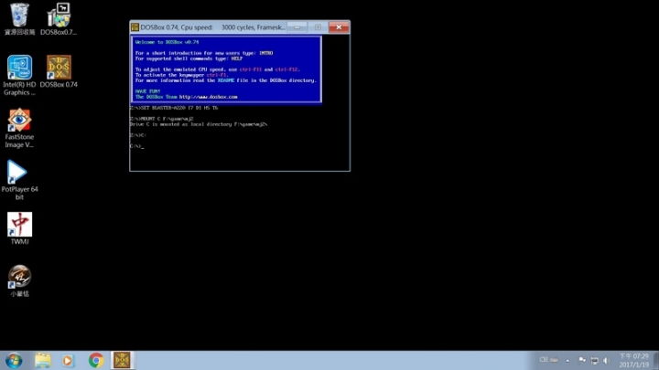Open the Windows Start menu orb
The height and width of the screenshot is (370, 659).
point(14,360)
